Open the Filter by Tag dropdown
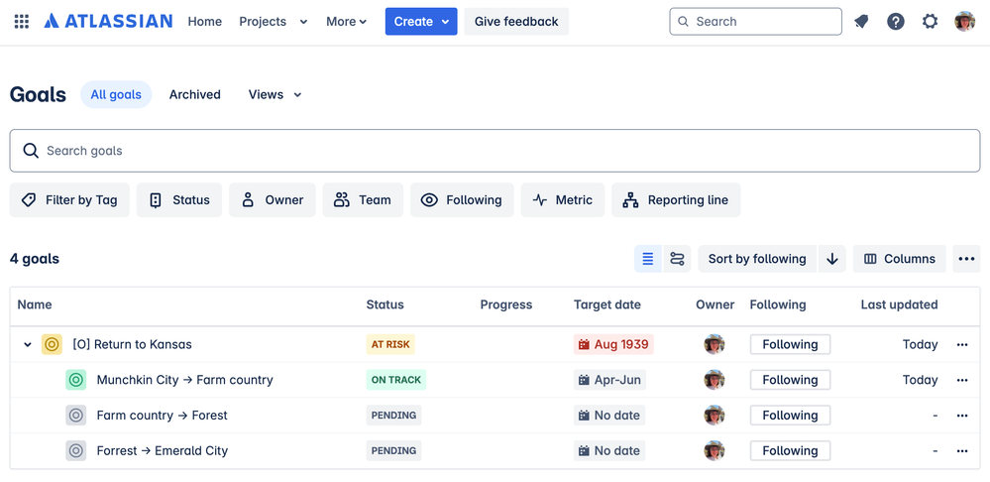The image size is (990, 482). (69, 200)
